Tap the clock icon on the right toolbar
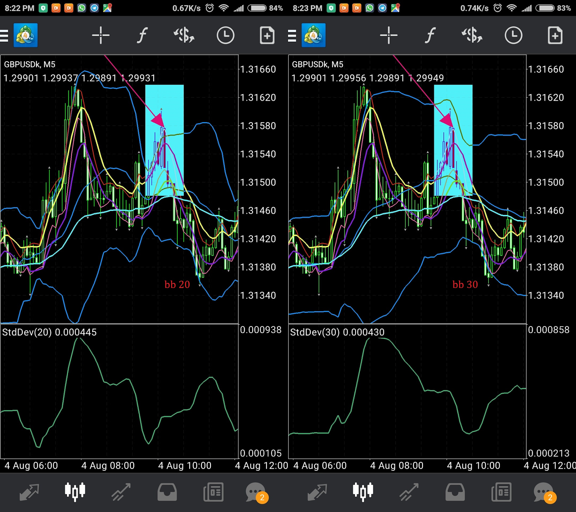576x512 pixels. click(514, 35)
